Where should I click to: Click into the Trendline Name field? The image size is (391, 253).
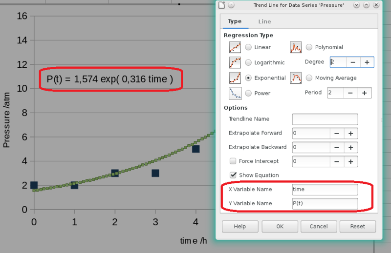[325, 119]
